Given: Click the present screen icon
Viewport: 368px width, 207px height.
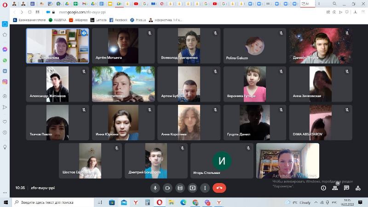Looking at the screenshot, I should tap(193, 188).
